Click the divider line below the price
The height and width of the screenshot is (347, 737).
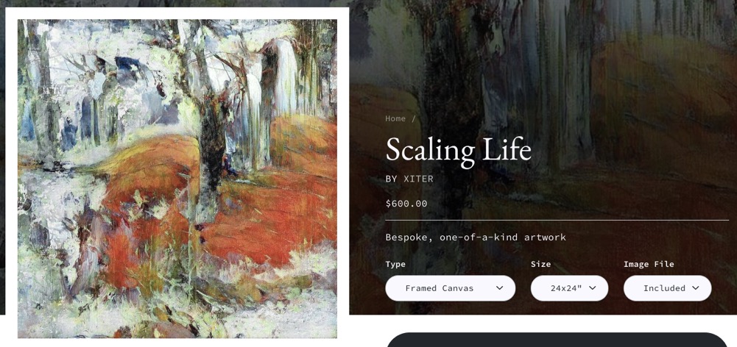point(557,221)
